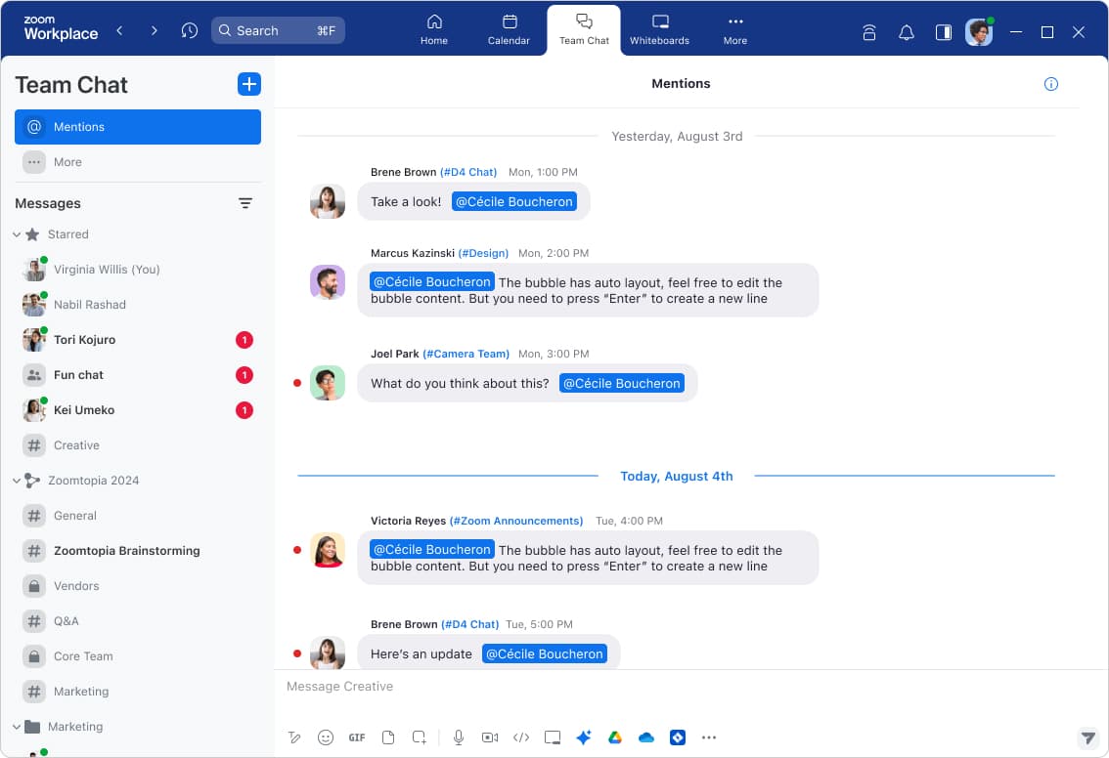Viewport: 1109px width, 758px height.
Task: Click Joel Park's avatar
Action: (x=328, y=383)
